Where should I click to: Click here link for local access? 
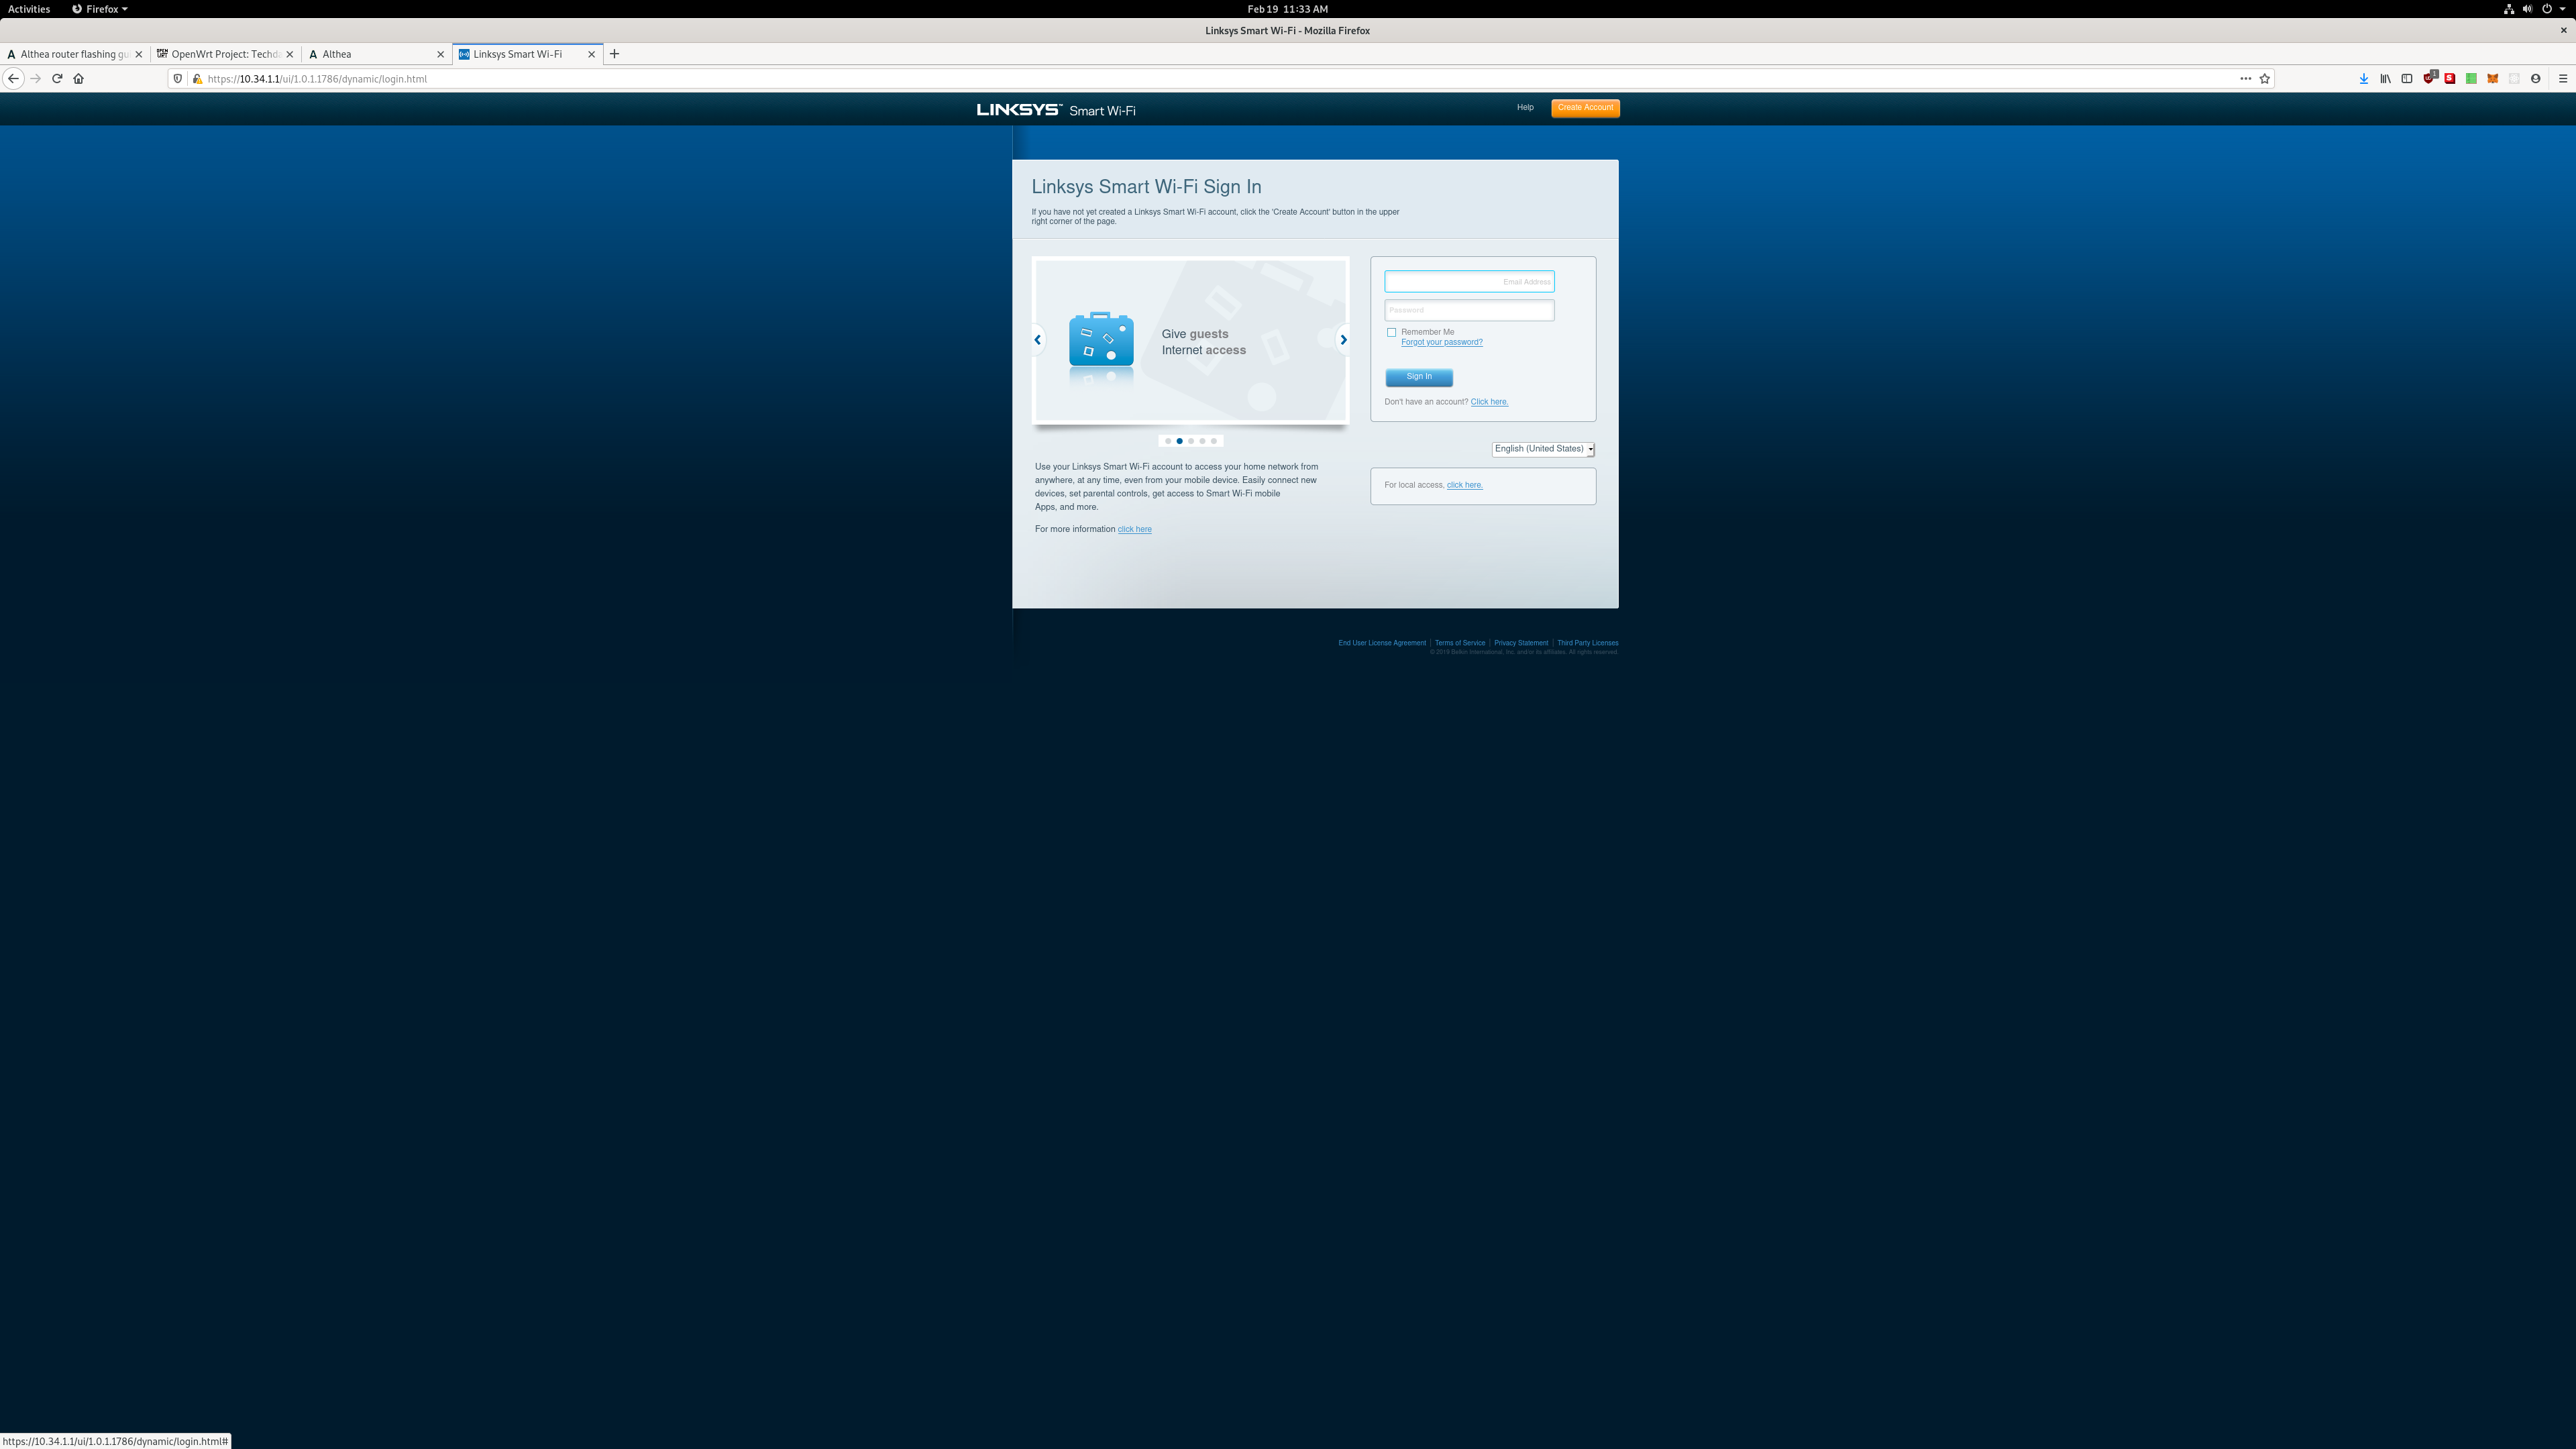click(1464, 485)
